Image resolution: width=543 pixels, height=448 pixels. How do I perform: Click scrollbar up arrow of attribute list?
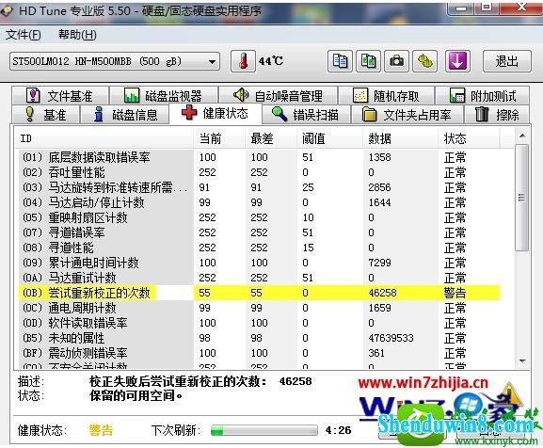coord(522,136)
